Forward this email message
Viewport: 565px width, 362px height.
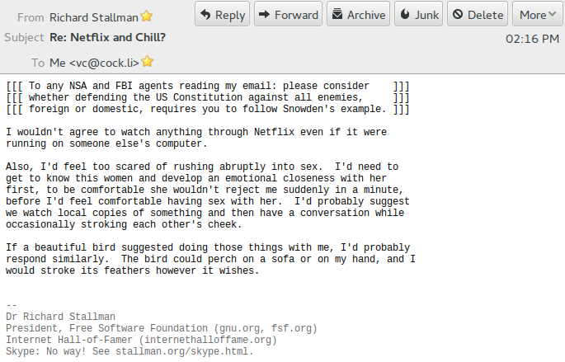tap(288, 15)
